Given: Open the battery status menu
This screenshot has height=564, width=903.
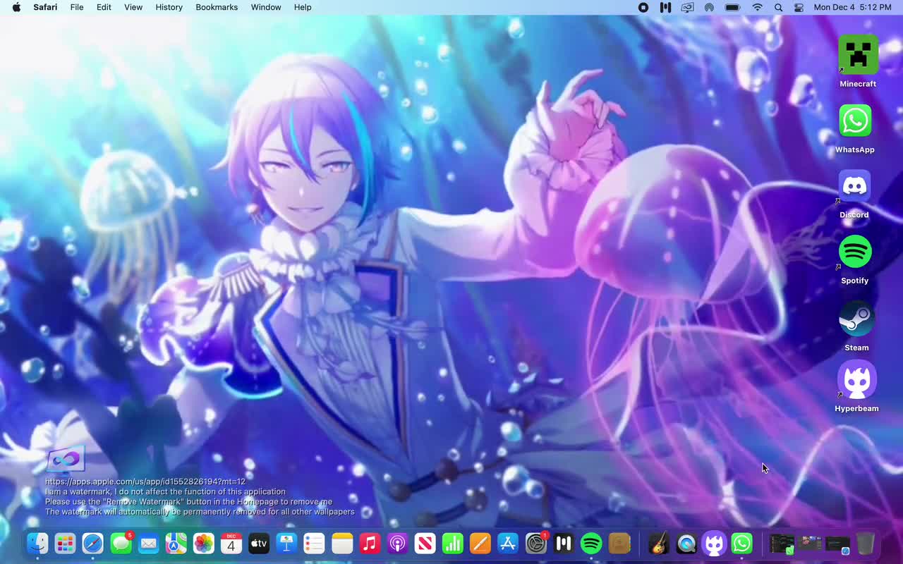Looking at the screenshot, I should (x=733, y=7).
